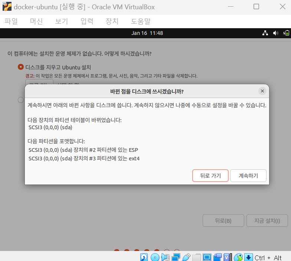
Task: Click the VirtualBox window title icon
Action: pos(7,7)
